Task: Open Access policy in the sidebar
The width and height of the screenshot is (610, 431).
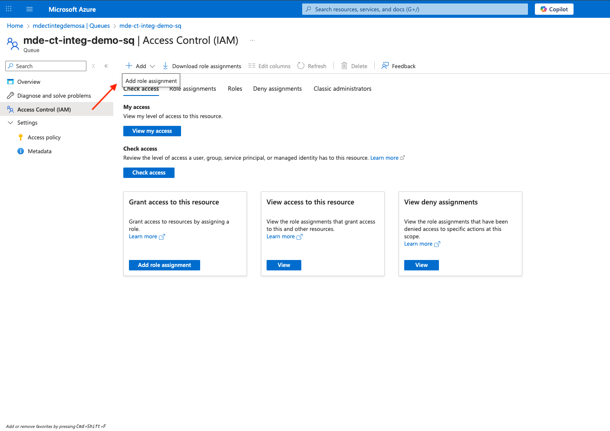Action: (x=44, y=138)
